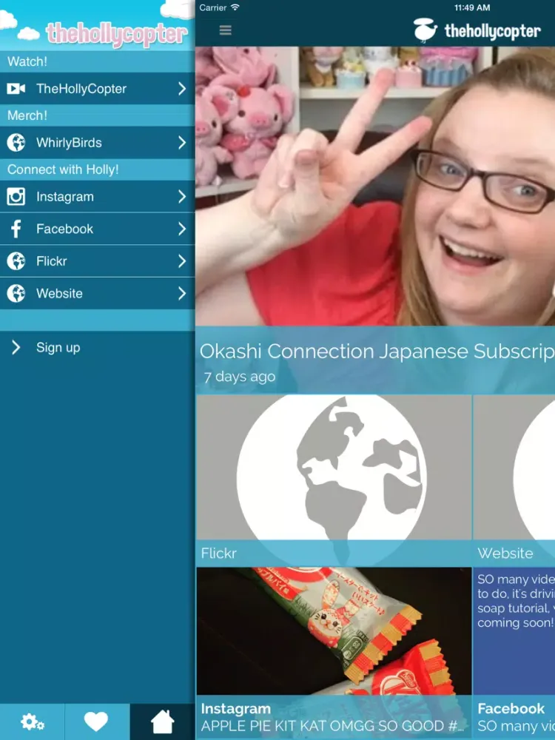The height and width of the screenshot is (740, 555).
Task: Tap the Flickr tile caption label
Action: [x=218, y=553]
